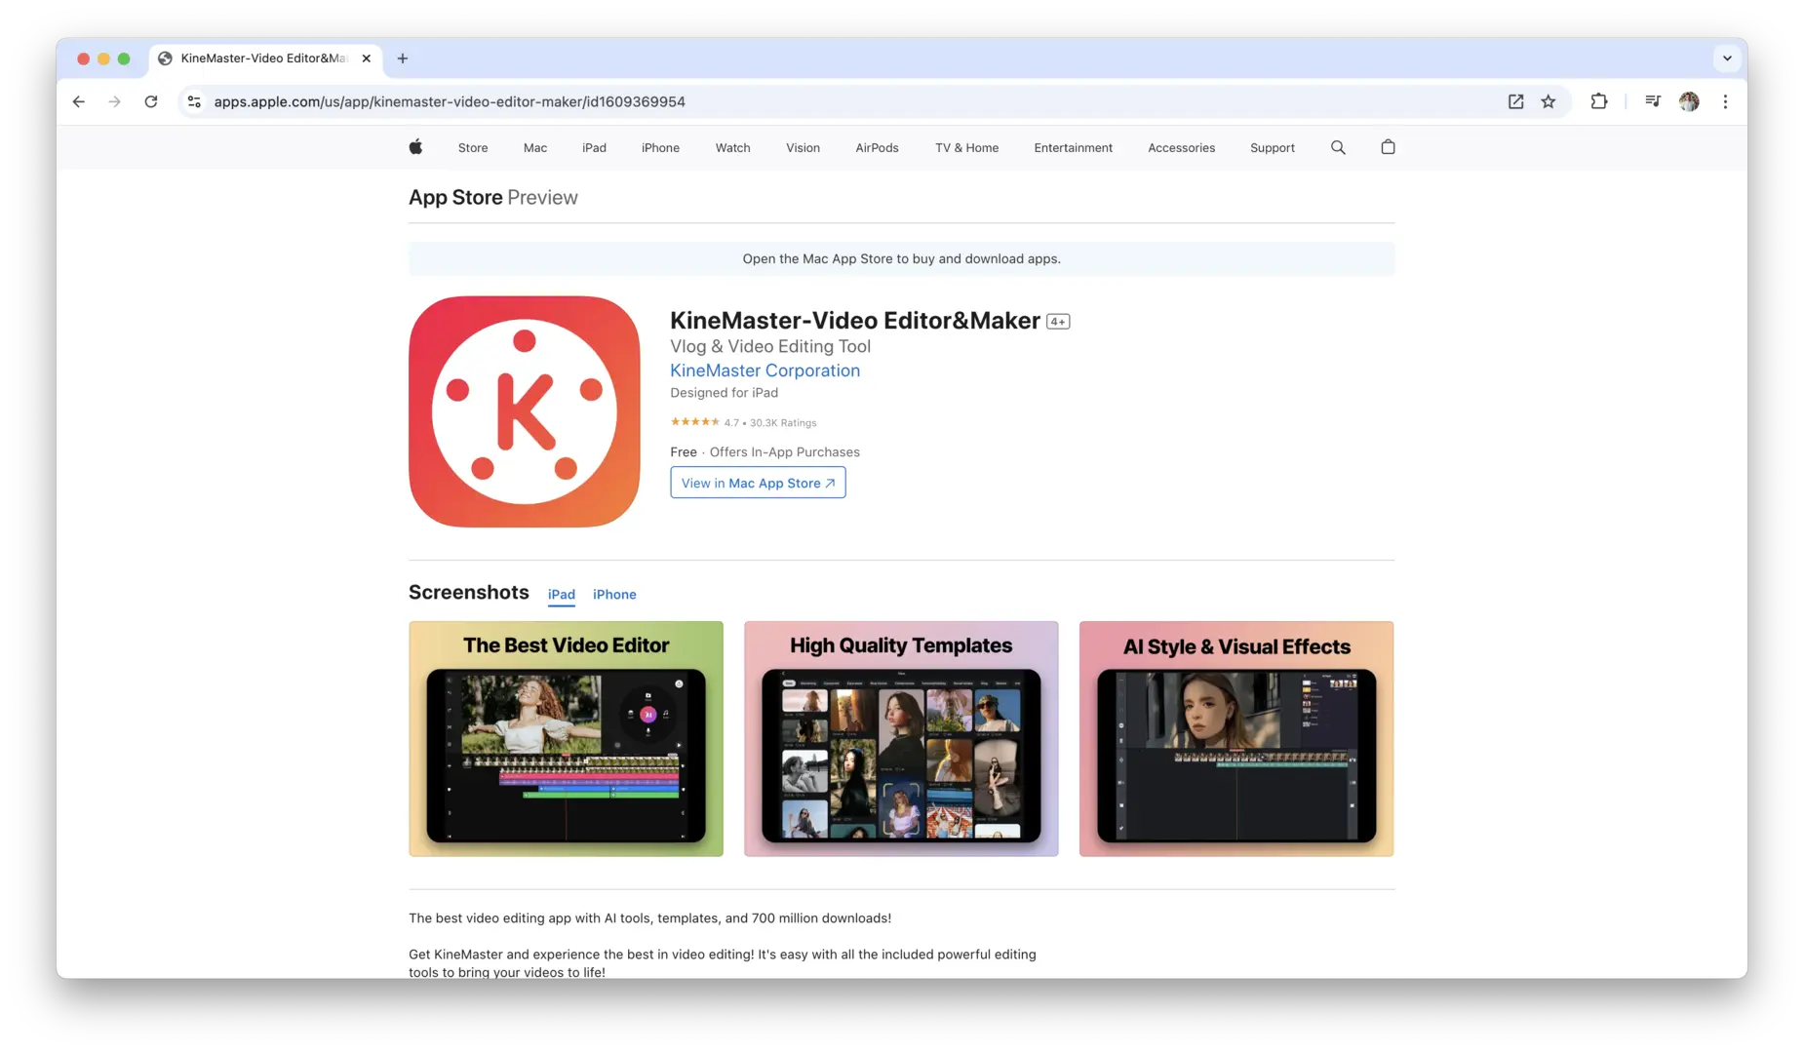Image resolution: width=1804 pixels, height=1053 pixels.
Task: Open search on apple.com
Action: tap(1338, 147)
